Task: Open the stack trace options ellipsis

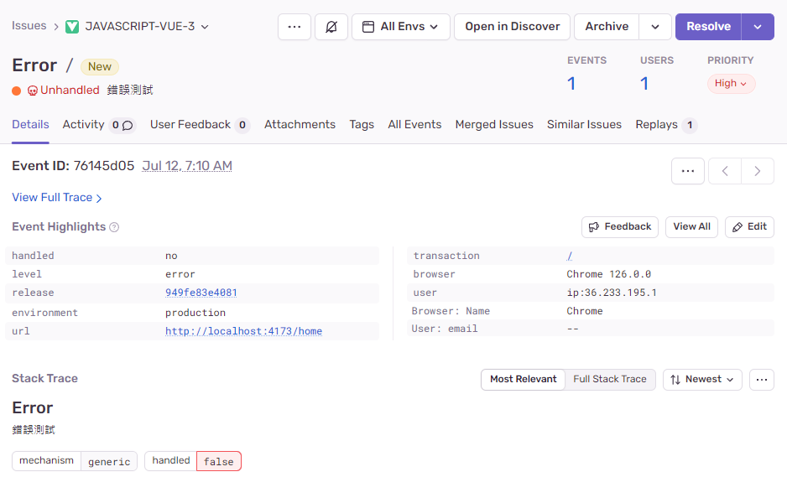Action: point(761,379)
